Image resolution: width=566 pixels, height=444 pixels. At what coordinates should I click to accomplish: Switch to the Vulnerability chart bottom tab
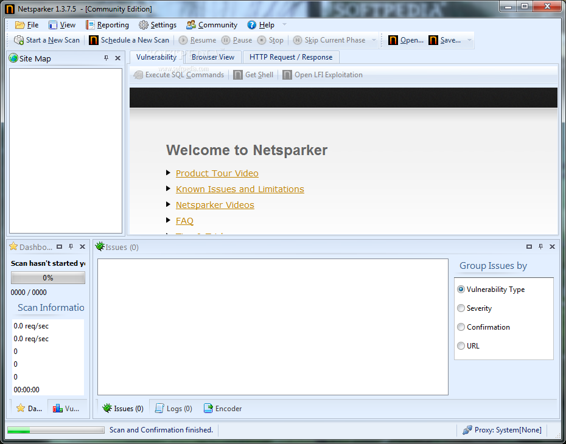[x=66, y=408]
